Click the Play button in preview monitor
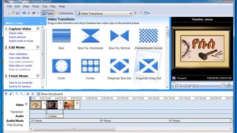 (x=175, y=86)
